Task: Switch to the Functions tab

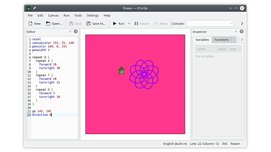Action: [x=221, y=40]
